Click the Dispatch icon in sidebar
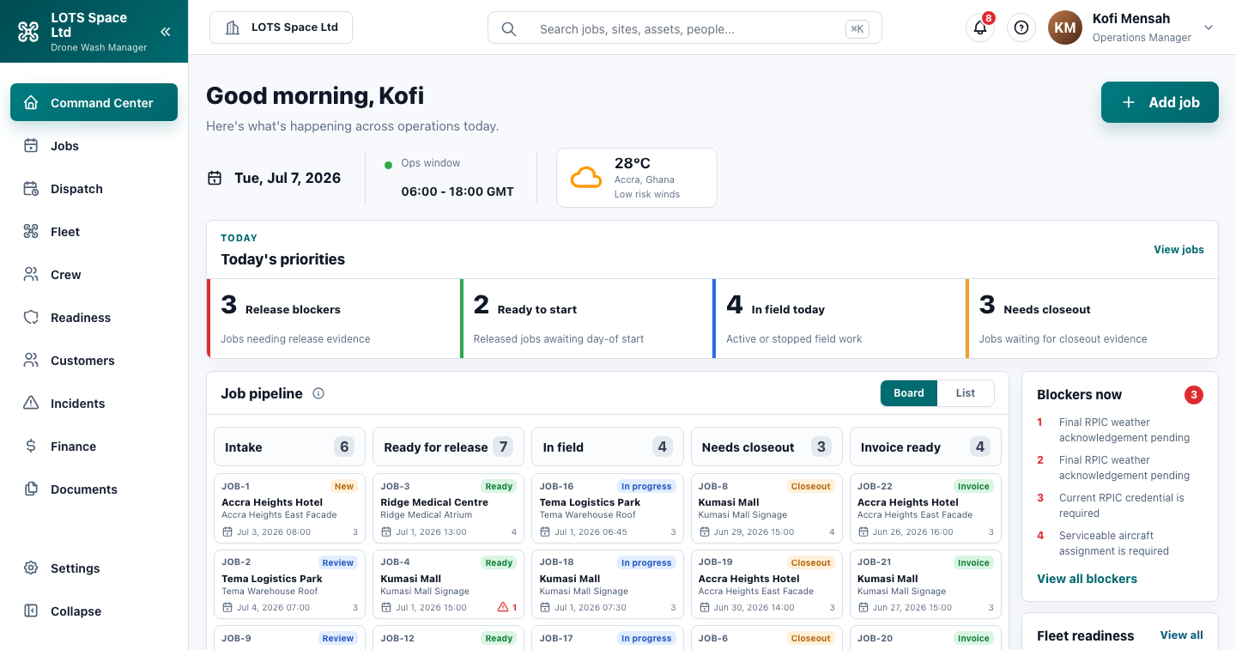 tap(31, 189)
